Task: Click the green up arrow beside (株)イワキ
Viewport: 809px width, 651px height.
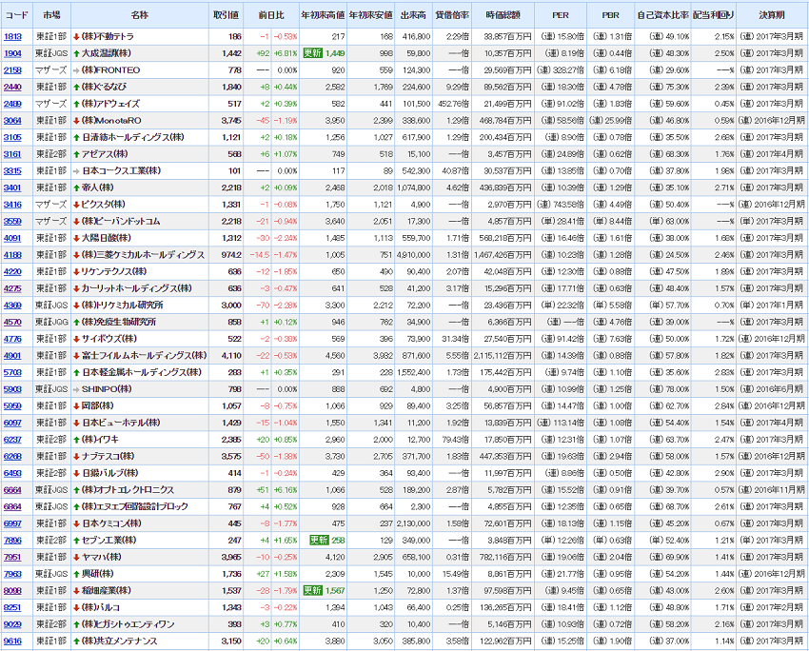Action: (x=76, y=440)
